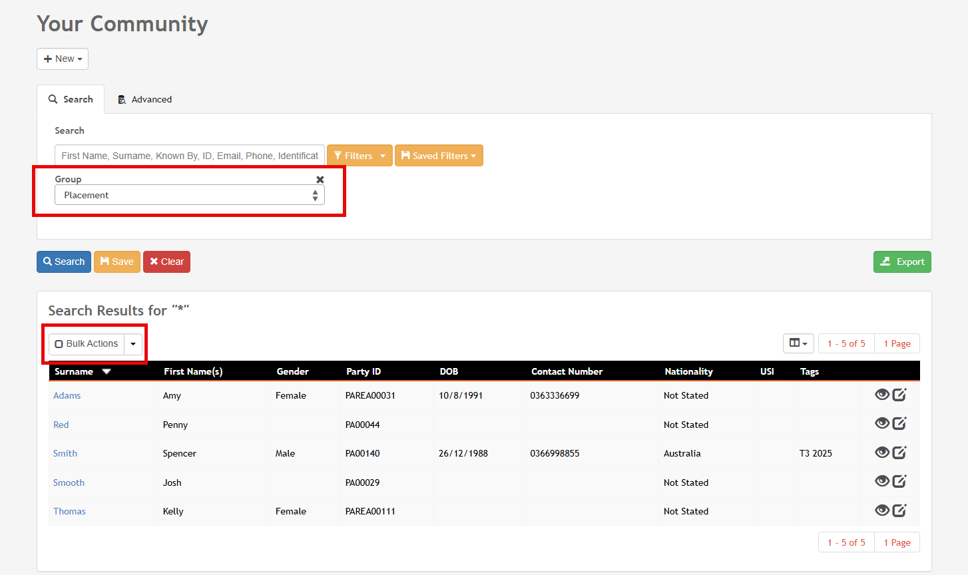Open the Red surname link
This screenshot has width=968, height=575.
pyautogui.click(x=61, y=425)
